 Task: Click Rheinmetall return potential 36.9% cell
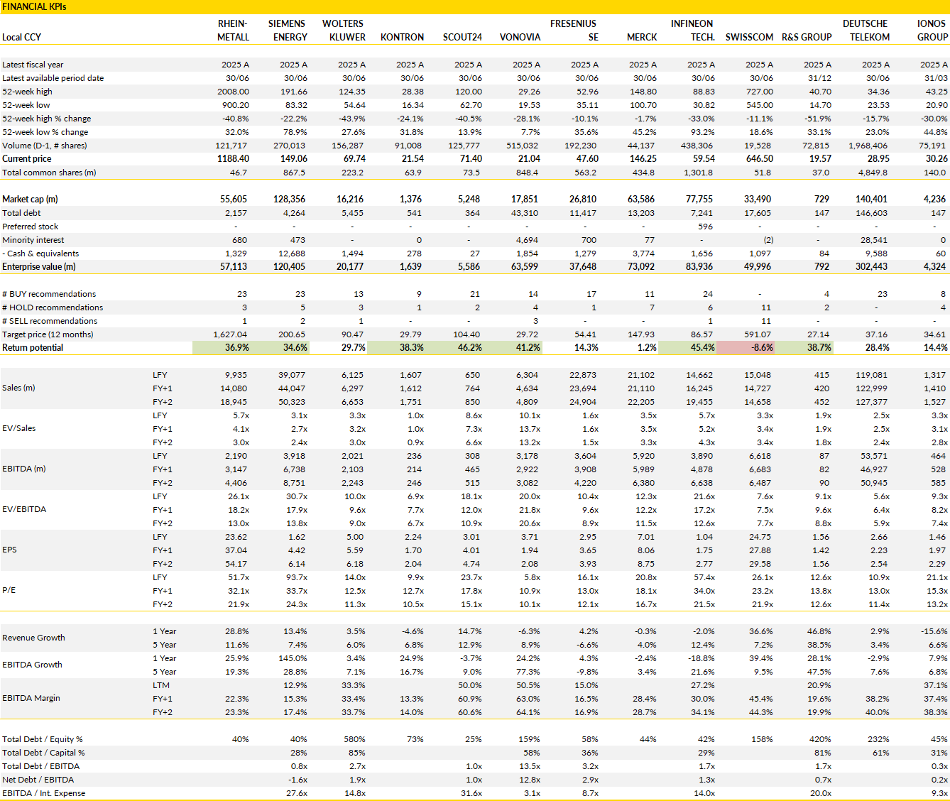tap(221, 348)
